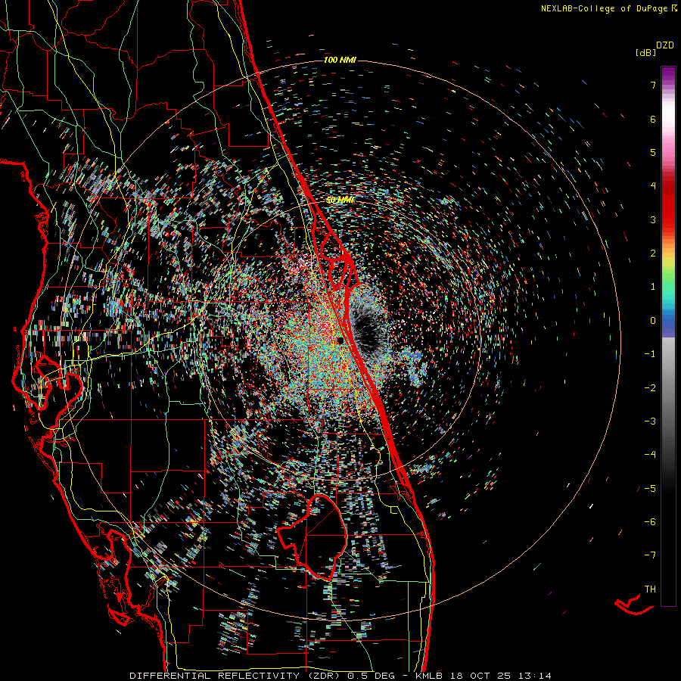Click the -6 value on color scale
The height and width of the screenshot is (681, 681).
tap(650, 522)
